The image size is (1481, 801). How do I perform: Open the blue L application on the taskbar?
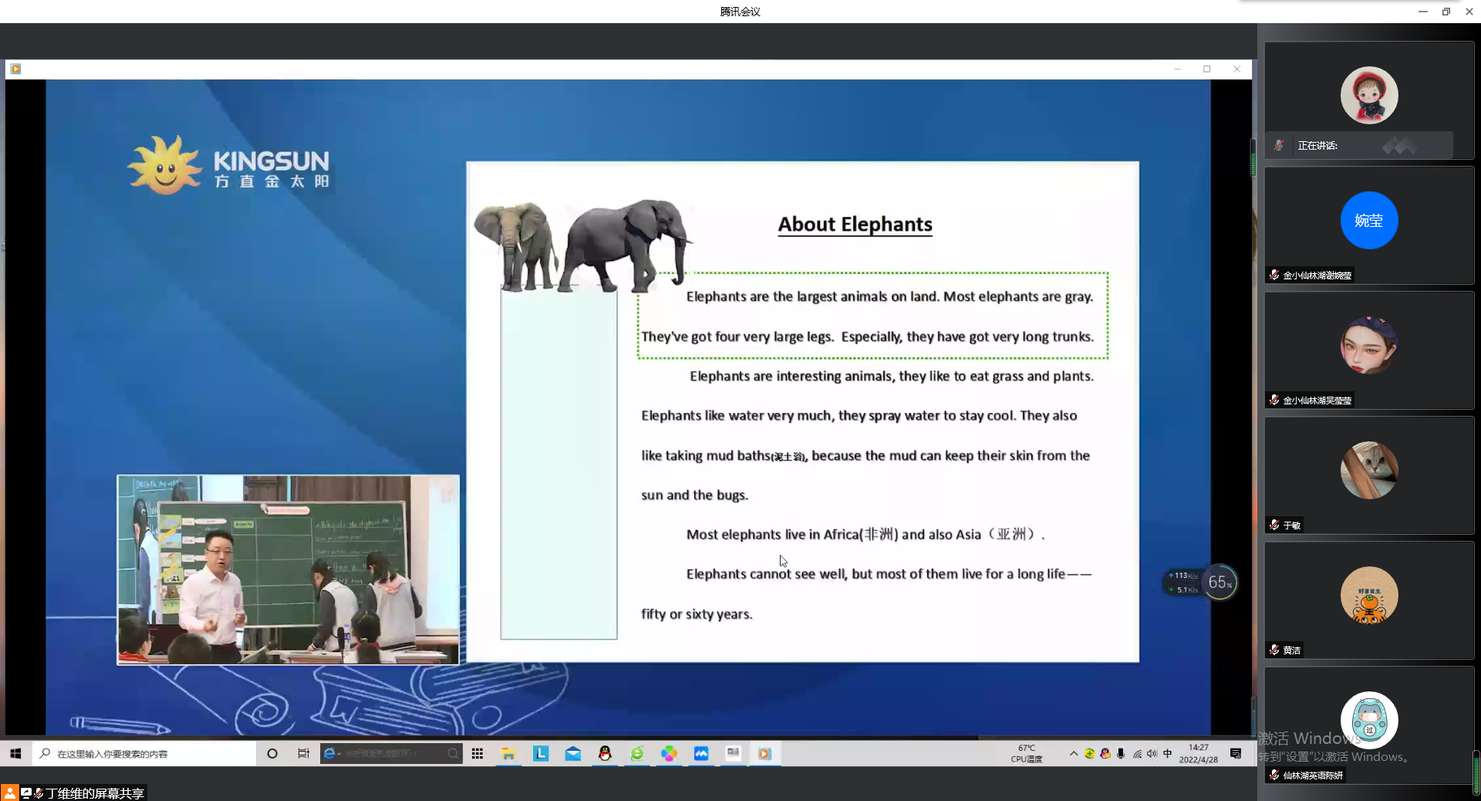click(541, 753)
